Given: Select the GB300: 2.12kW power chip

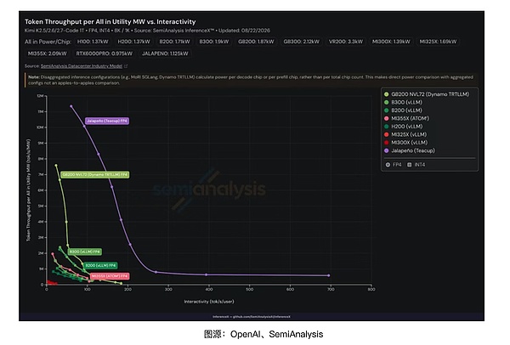Looking at the screenshot, I should tap(301, 42).
